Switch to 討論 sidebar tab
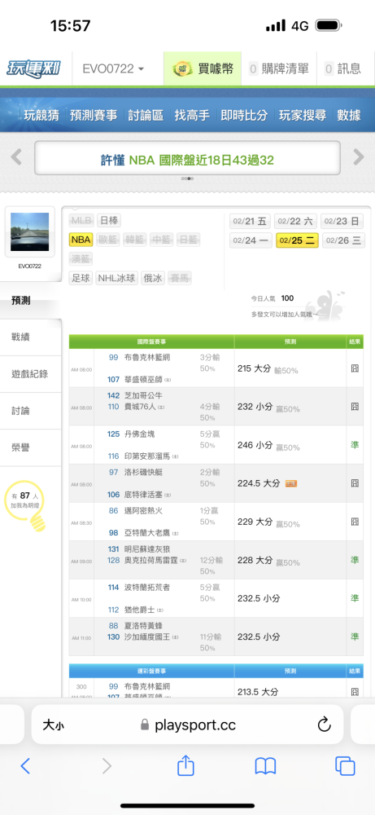Screen dimensions: 375x815 (x=31, y=411)
